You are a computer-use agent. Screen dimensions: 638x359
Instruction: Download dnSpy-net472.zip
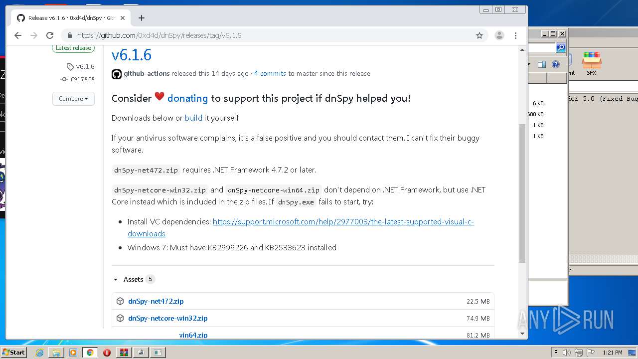coord(156,301)
